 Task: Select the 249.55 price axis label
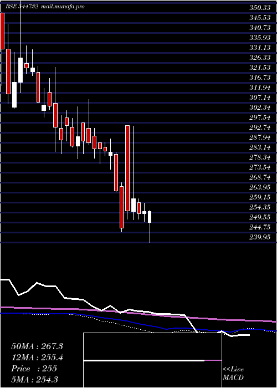pos(260,217)
